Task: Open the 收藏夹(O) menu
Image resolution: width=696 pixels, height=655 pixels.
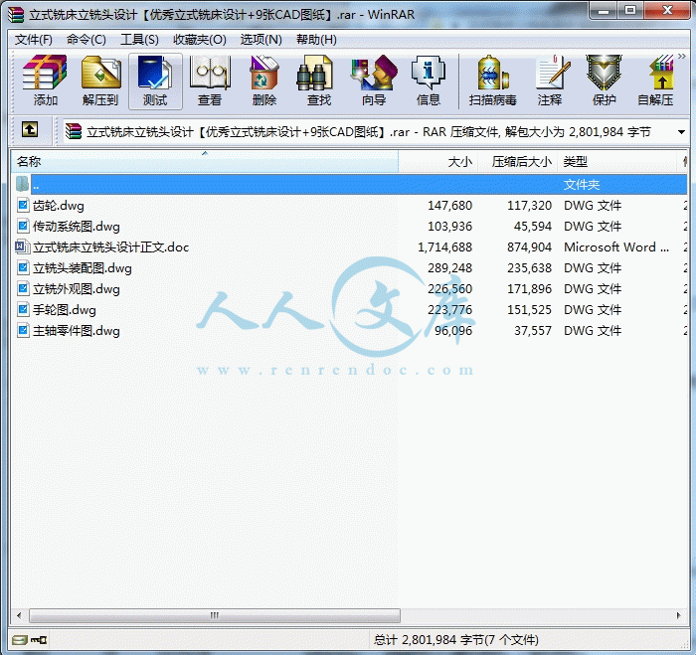Action: [200, 40]
